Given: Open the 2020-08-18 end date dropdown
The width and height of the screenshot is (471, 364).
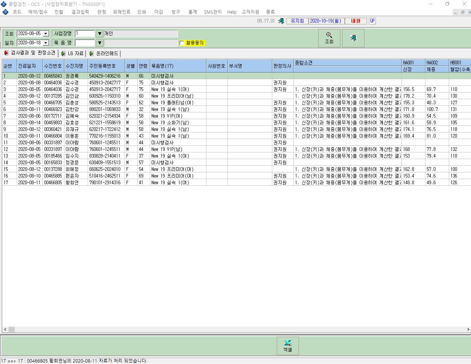Looking at the screenshot, I should coord(46,43).
